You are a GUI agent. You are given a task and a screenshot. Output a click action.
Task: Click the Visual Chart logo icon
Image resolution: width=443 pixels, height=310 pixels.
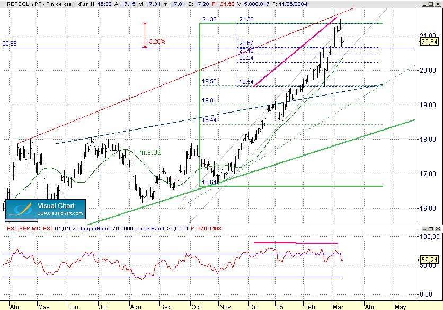(x=21, y=210)
